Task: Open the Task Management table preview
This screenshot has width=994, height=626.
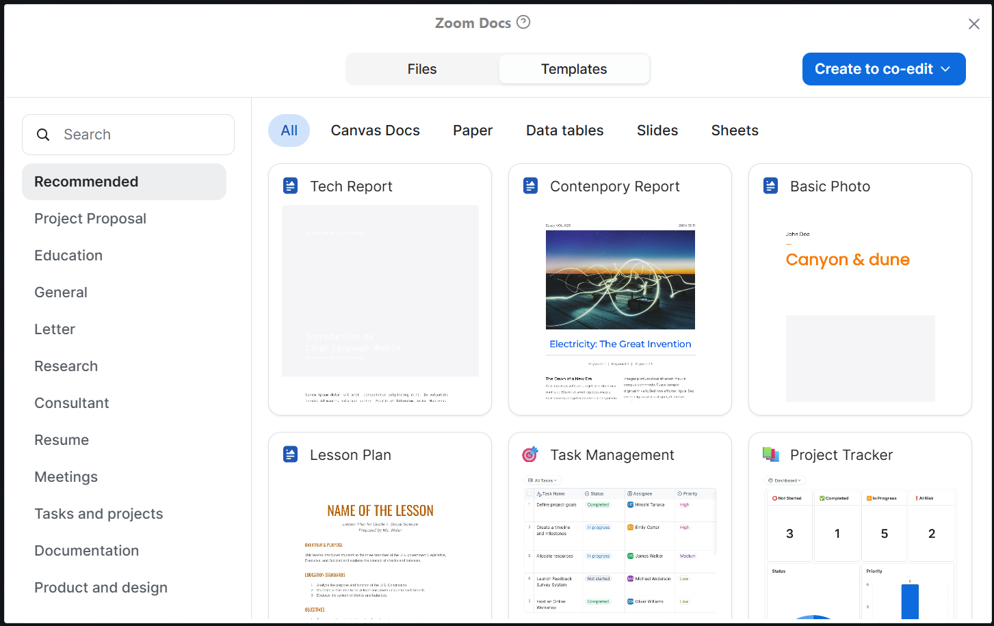Action: pos(620,547)
